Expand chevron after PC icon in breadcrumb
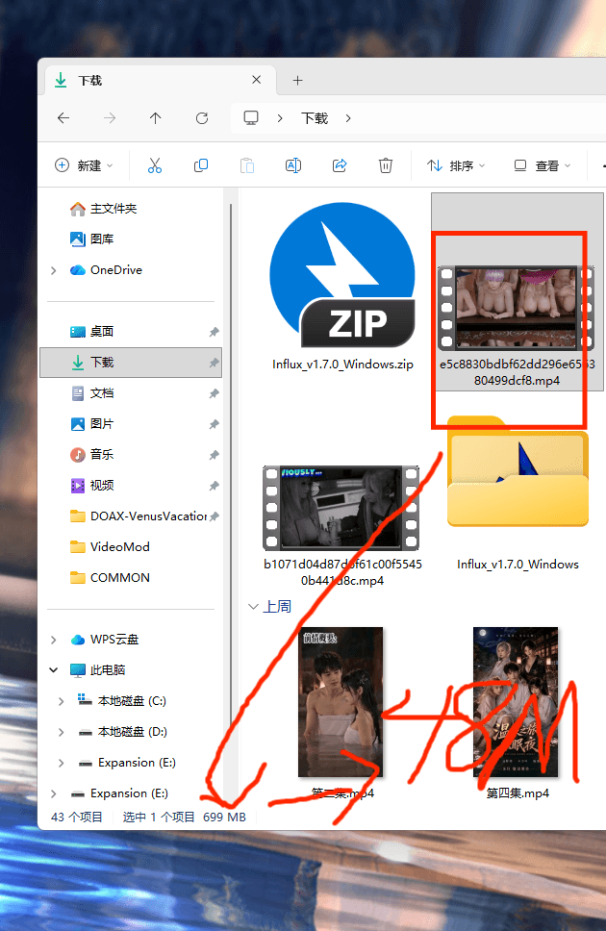This screenshot has height=931, width=606. coord(280,118)
